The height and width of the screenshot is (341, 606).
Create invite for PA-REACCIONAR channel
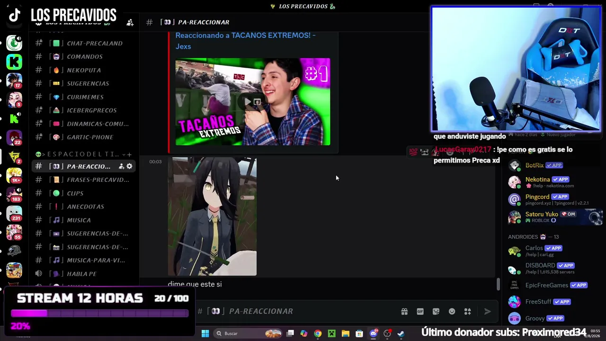tap(121, 166)
